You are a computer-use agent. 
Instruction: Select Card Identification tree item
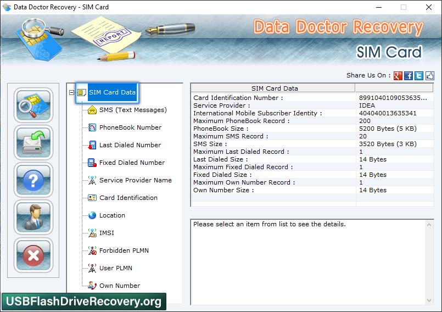pyautogui.click(x=128, y=198)
